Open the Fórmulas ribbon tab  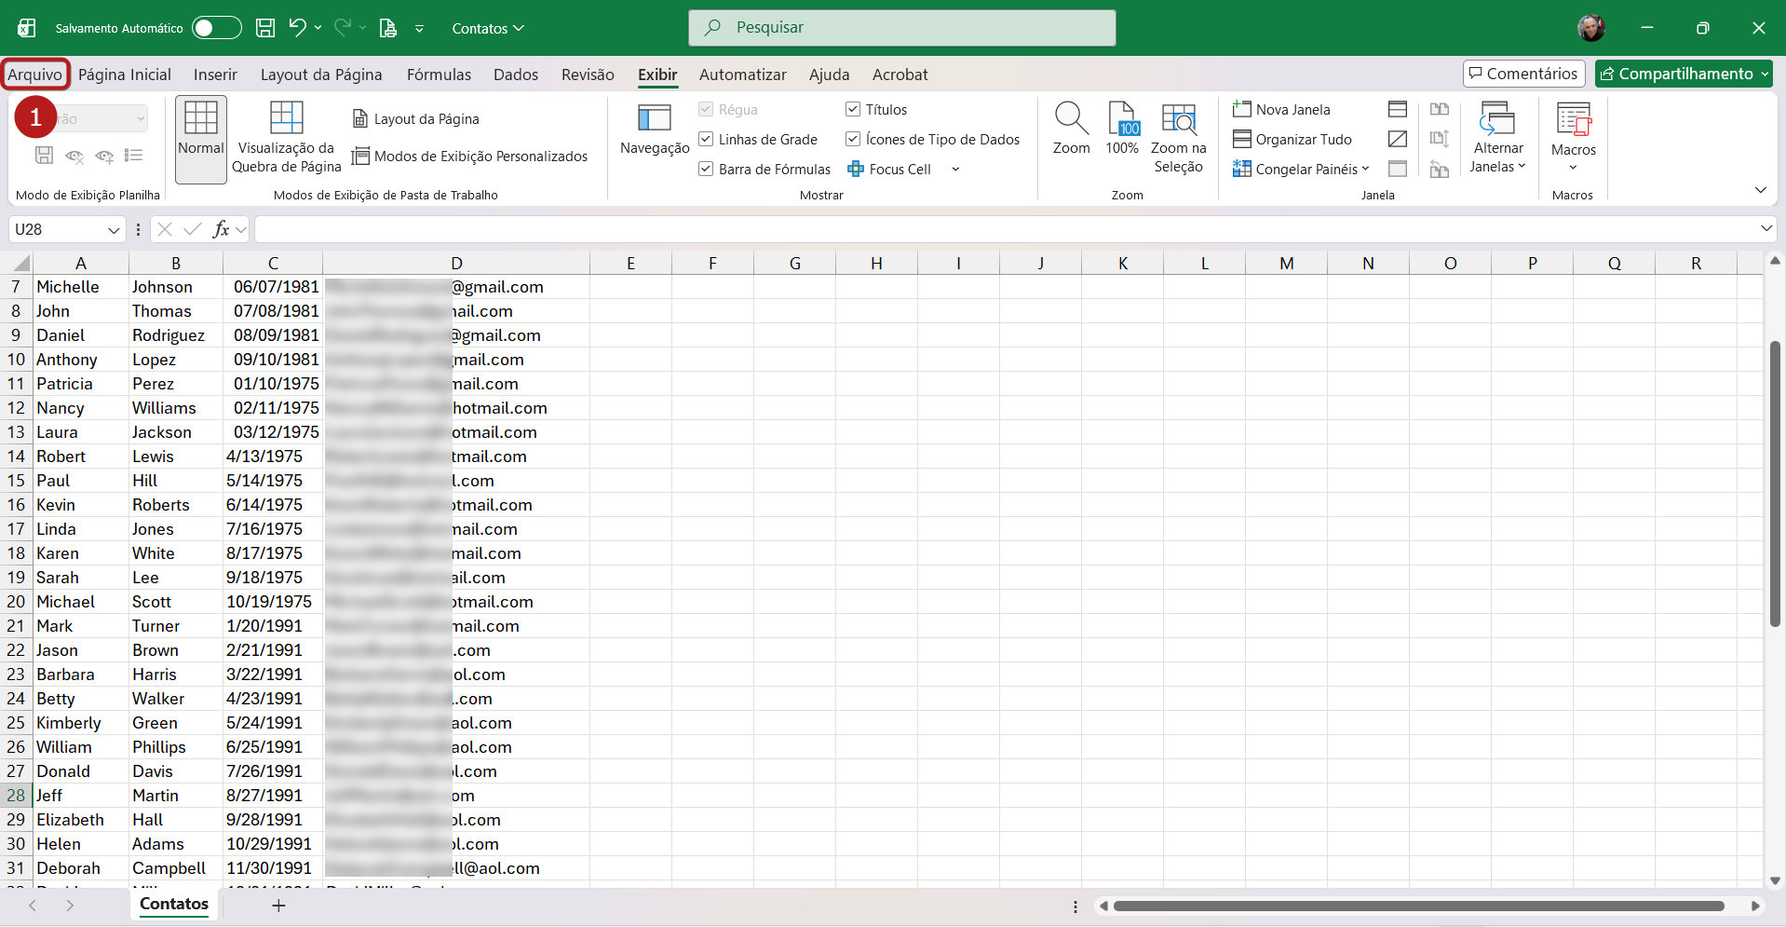point(439,75)
